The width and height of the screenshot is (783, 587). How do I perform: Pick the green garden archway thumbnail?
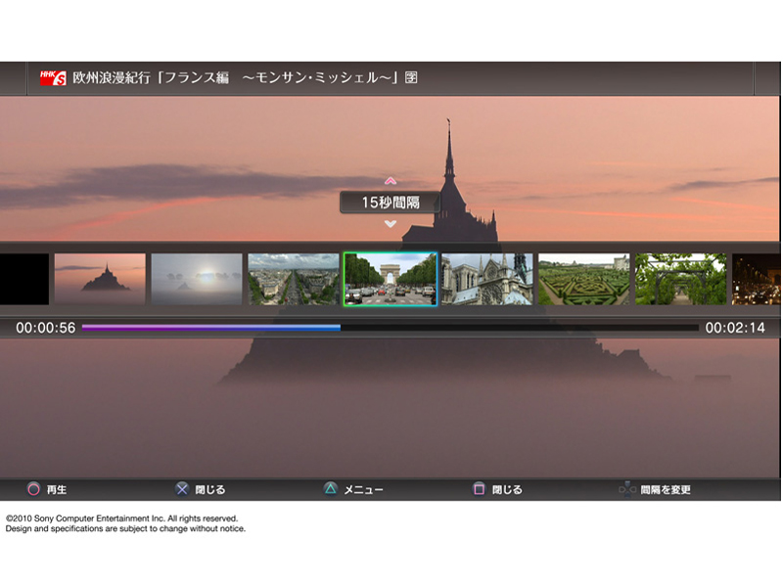(680, 279)
